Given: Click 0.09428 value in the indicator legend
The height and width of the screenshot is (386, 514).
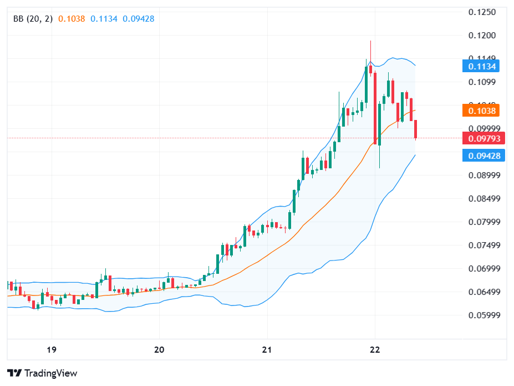Looking at the screenshot, I should pos(139,18).
